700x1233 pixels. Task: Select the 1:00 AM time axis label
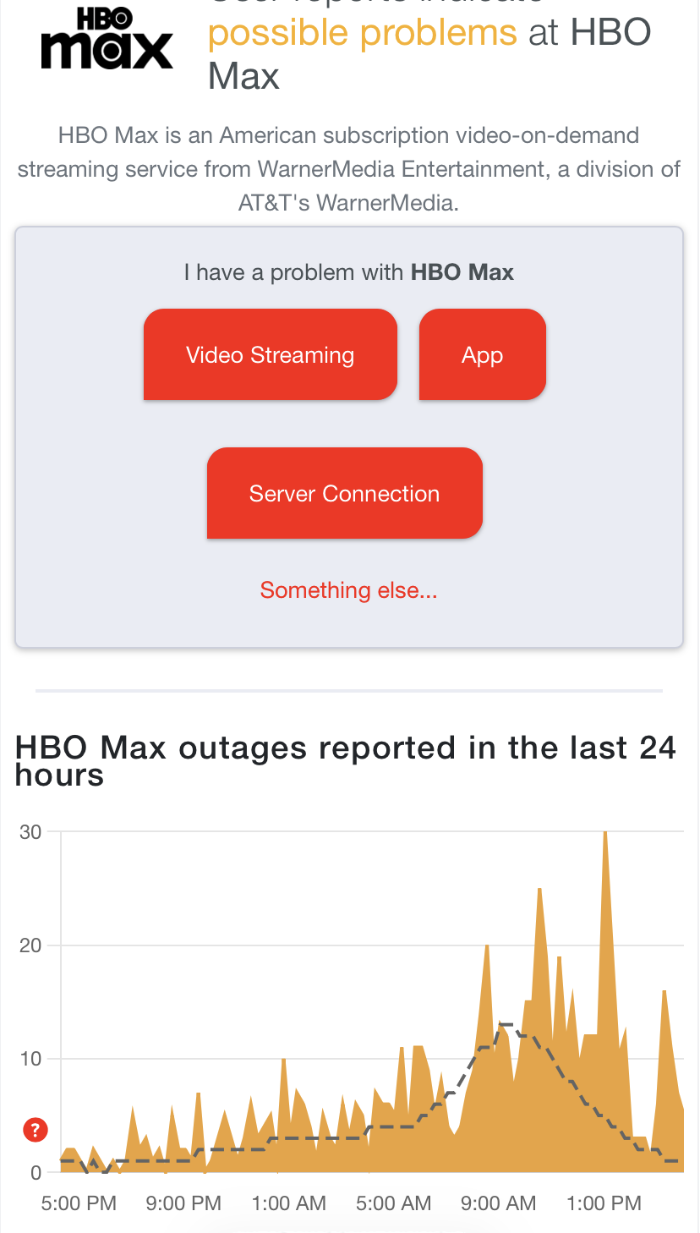pyautogui.click(x=288, y=1203)
